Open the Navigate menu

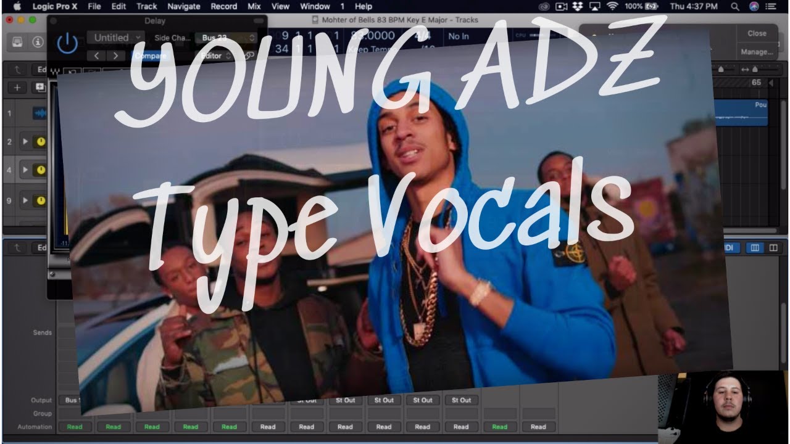point(184,6)
